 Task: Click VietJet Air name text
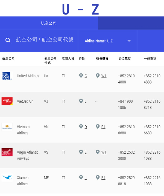(x=25, y=101)
